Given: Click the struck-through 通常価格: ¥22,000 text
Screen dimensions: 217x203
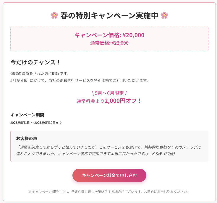Looking at the screenshot, I should [109, 43].
